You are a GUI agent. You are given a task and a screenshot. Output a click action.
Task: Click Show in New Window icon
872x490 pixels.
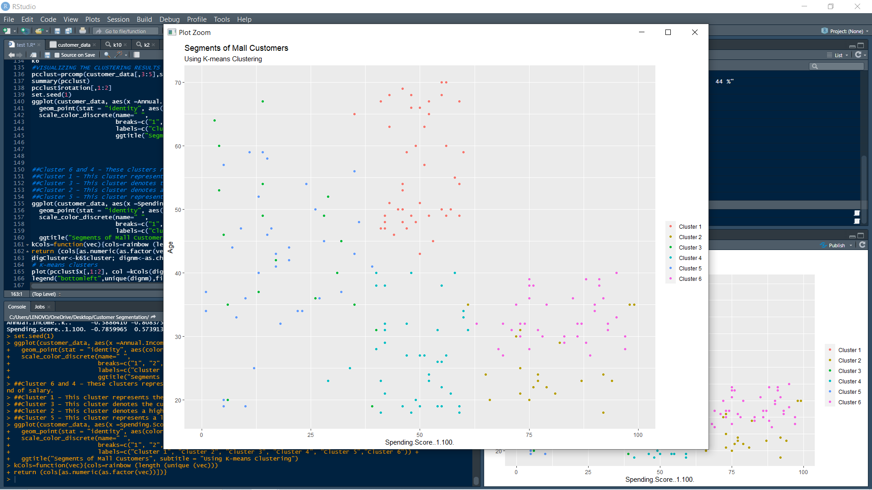pyautogui.click(x=33, y=55)
